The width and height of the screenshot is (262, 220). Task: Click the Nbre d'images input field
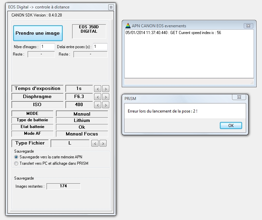click(x=48, y=46)
